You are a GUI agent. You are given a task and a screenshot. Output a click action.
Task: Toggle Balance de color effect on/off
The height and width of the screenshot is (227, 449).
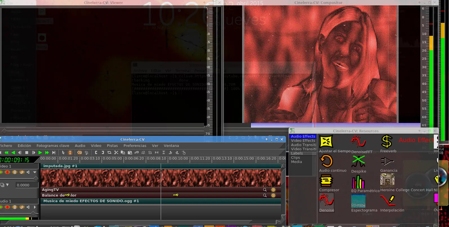(x=273, y=195)
